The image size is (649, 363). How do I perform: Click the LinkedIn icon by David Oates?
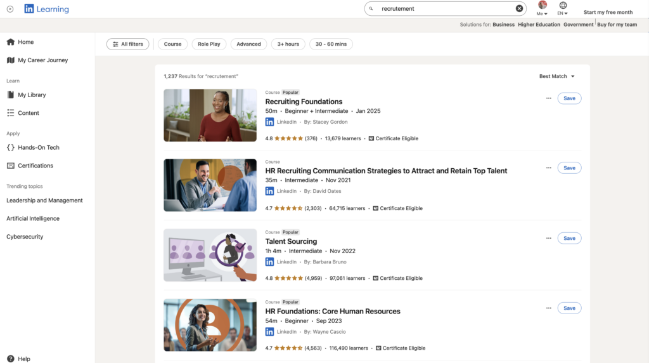point(269,191)
